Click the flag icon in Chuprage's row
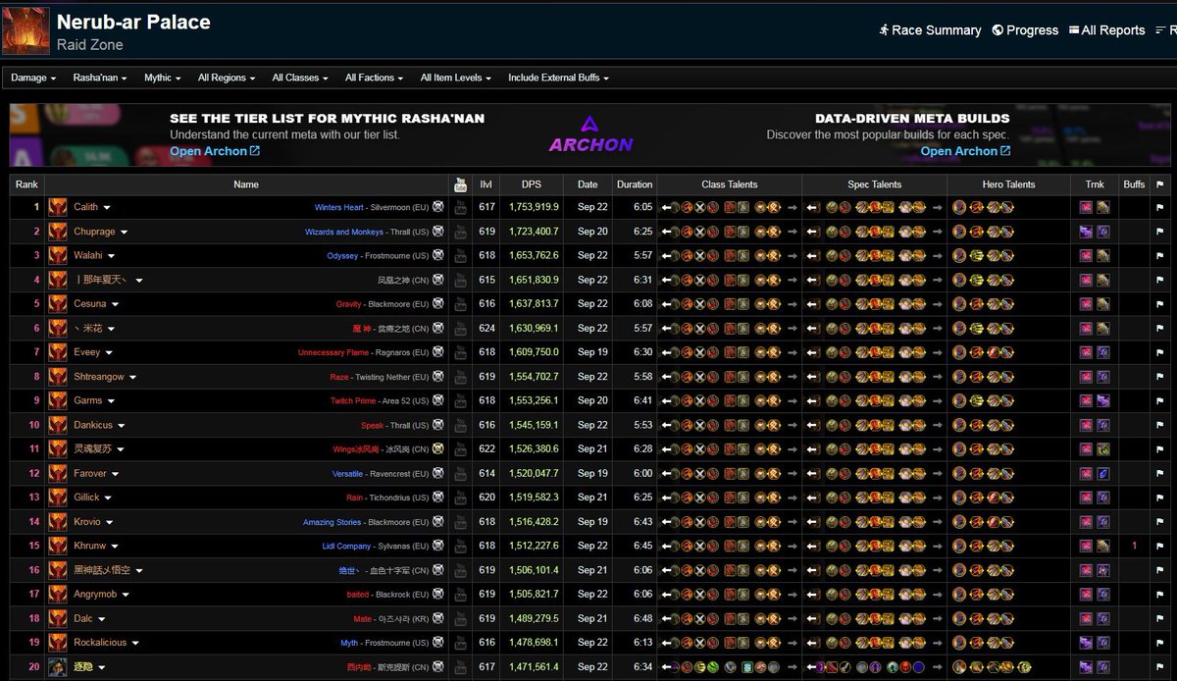The height and width of the screenshot is (681, 1177). click(1159, 232)
